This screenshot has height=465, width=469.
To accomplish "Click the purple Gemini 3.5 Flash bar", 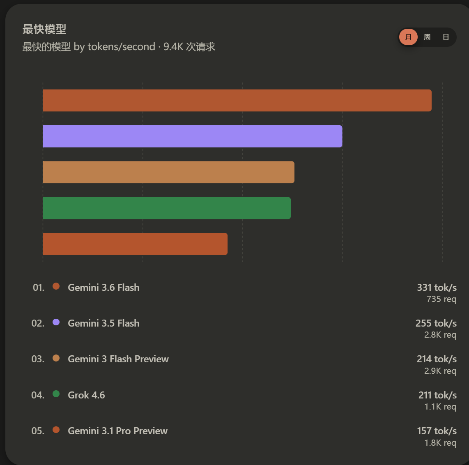I will point(192,136).
